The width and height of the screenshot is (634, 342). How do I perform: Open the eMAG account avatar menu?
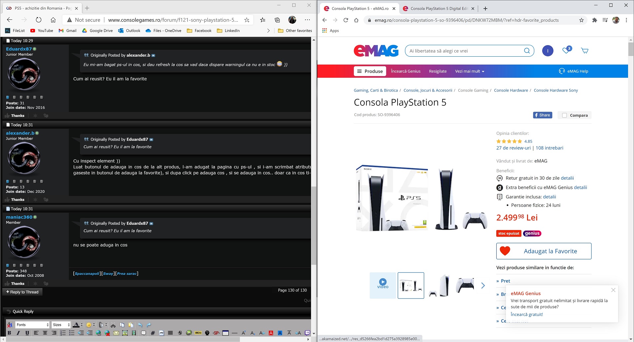[x=548, y=51]
